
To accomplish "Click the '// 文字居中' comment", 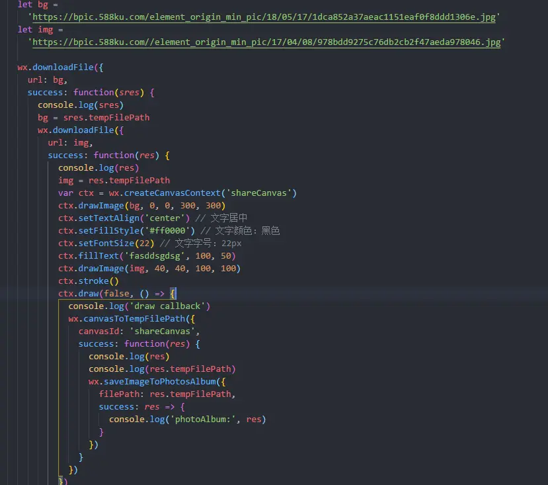I will pyautogui.click(x=221, y=218).
